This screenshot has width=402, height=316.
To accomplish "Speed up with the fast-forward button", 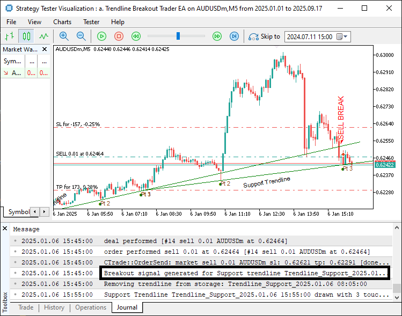I will [x=217, y=36].
